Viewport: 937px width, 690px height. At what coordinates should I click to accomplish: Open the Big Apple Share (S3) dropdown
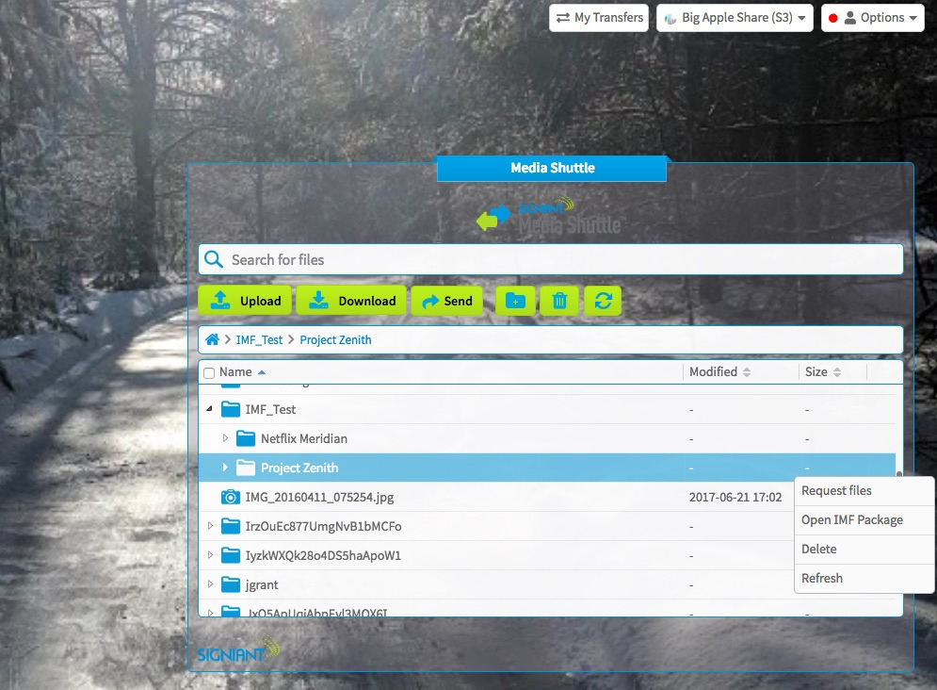click(x=735, y=18)
